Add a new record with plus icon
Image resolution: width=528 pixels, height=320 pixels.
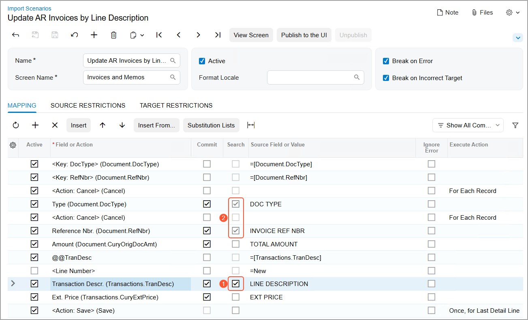[x=94, y=35]
